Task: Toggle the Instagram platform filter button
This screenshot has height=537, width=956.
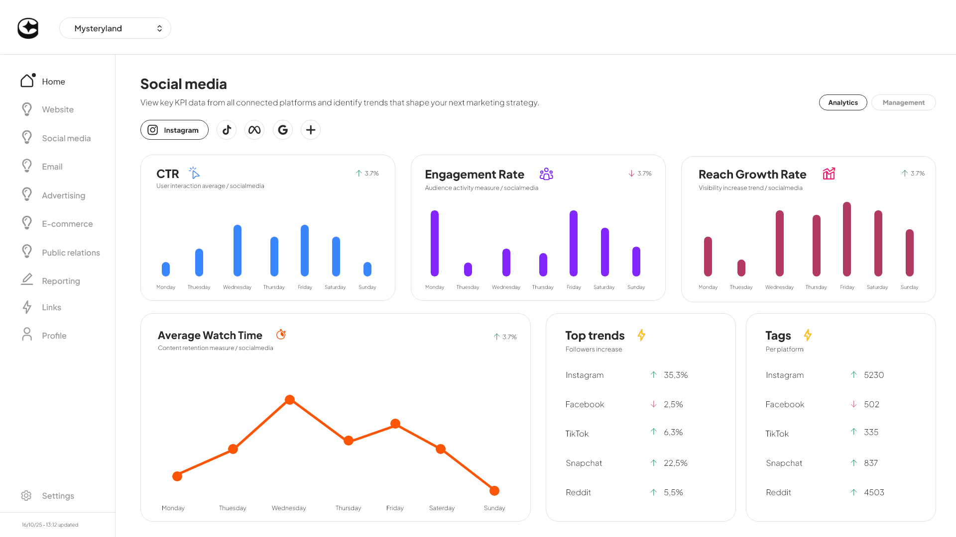Action: coord(174,130)
